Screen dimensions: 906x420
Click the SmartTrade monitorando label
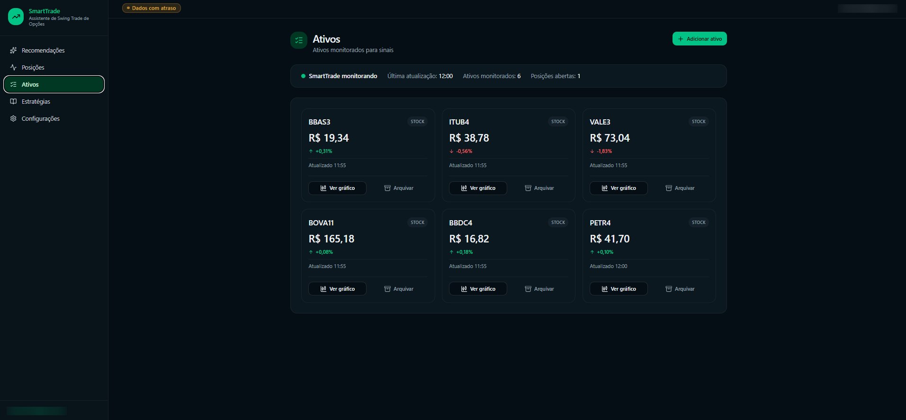[x=343, y=76]
